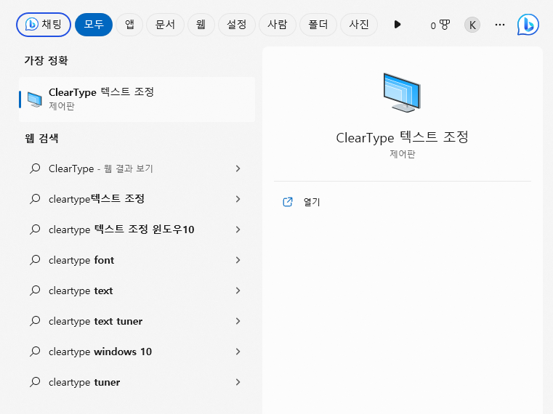The height and width of the screenshot is (414, 553).
Task: Open the three-dot options menu
Action: pyautogui.click(x=500, y=25)
